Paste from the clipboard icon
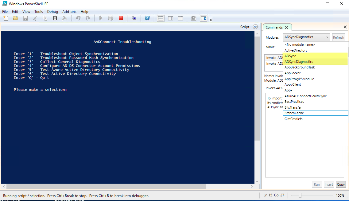Viewport: 349px width, 201px height. (55, 18)
